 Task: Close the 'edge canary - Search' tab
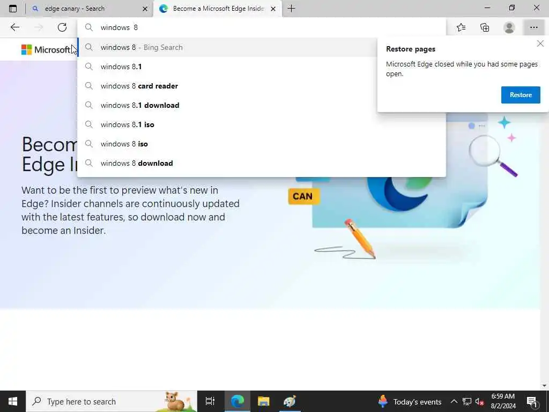click(x=145, y=9)
